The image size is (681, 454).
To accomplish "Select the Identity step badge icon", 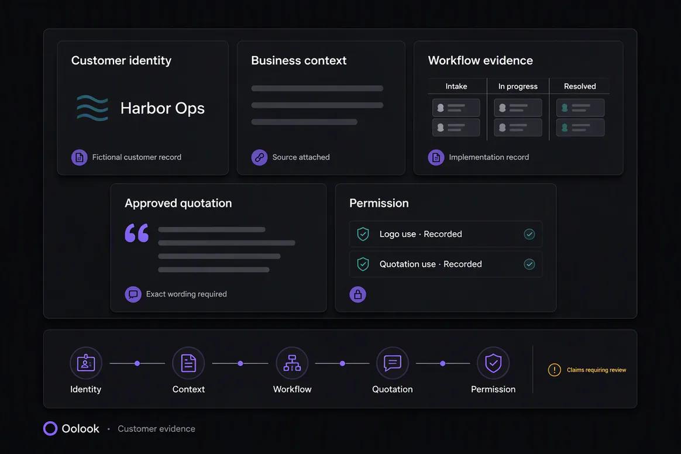I will pyautogui.click(x=86, y=363).
